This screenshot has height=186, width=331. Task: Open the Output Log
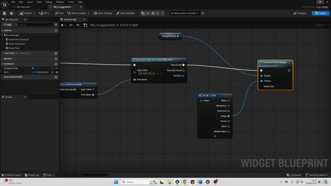coord(32,175)
